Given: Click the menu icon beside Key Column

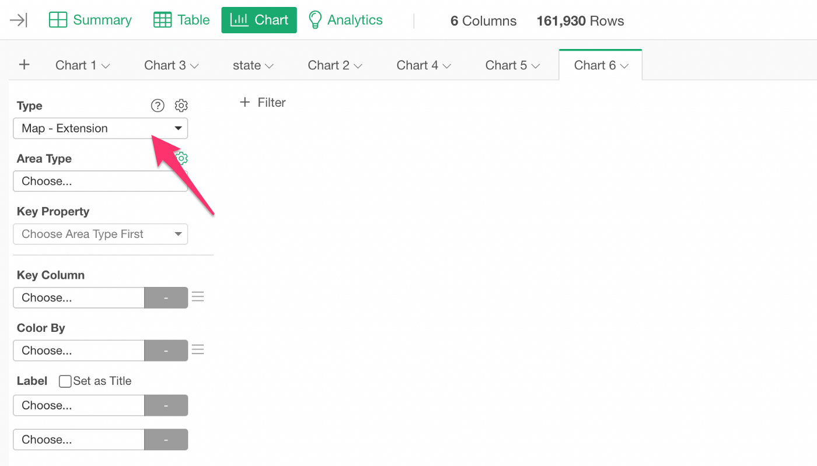Looking at the screenshot, I should pyautogui.click(x=198, y=297).
